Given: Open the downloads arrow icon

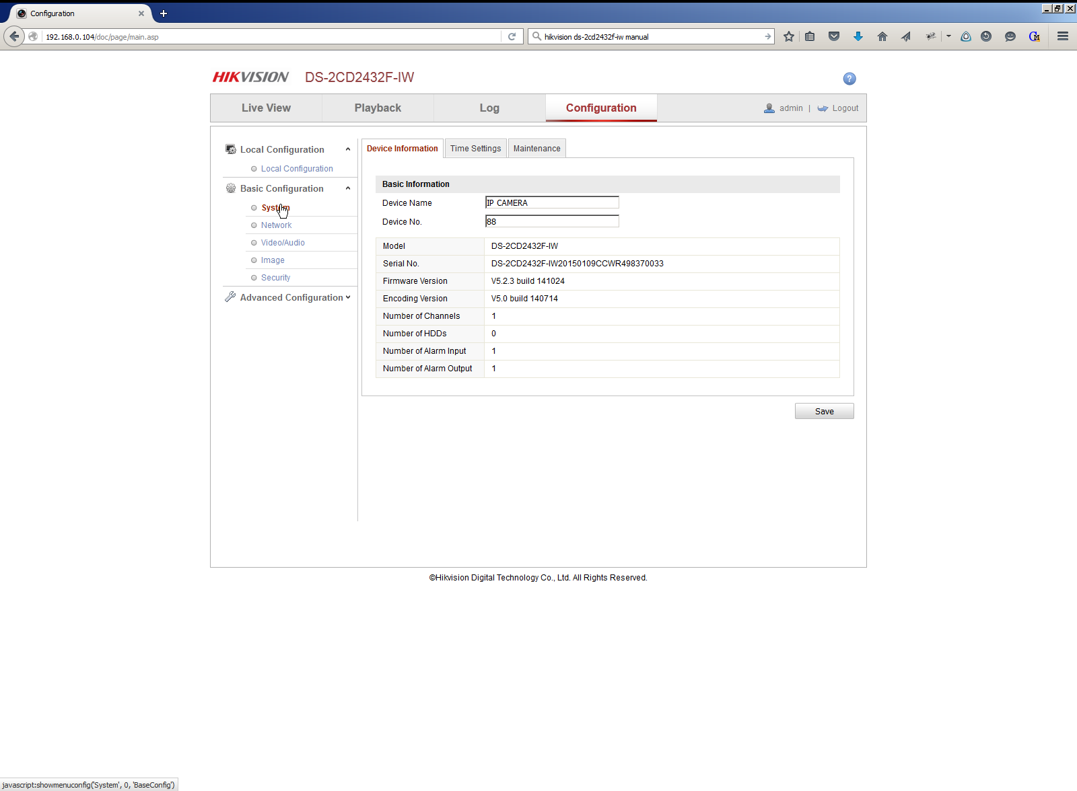Looking at the screenshot, I should point(858,36).
